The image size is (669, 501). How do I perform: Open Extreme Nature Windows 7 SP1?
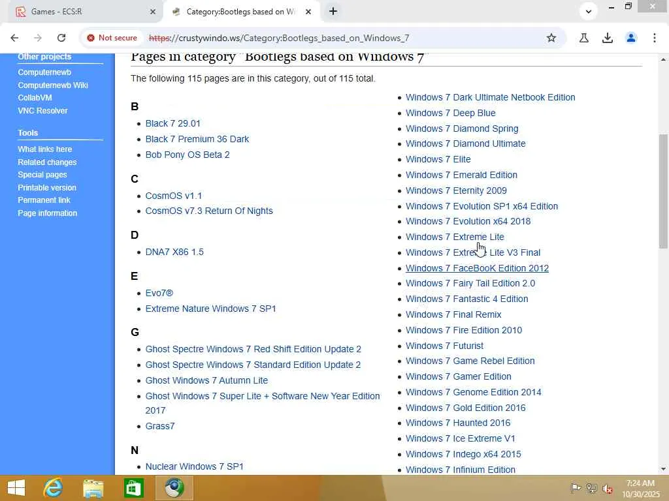[x=211, y=309]
